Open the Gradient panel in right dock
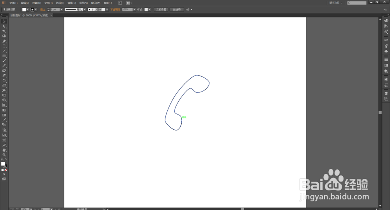The width and height of the screenshot is (390, 210). click(386, 65)
